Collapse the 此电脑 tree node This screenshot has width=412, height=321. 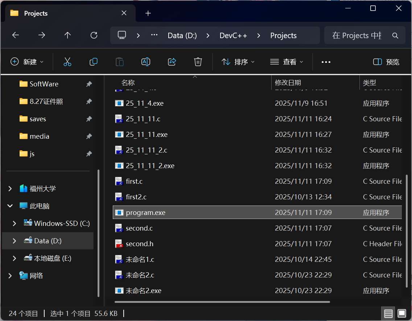(10, 206)
